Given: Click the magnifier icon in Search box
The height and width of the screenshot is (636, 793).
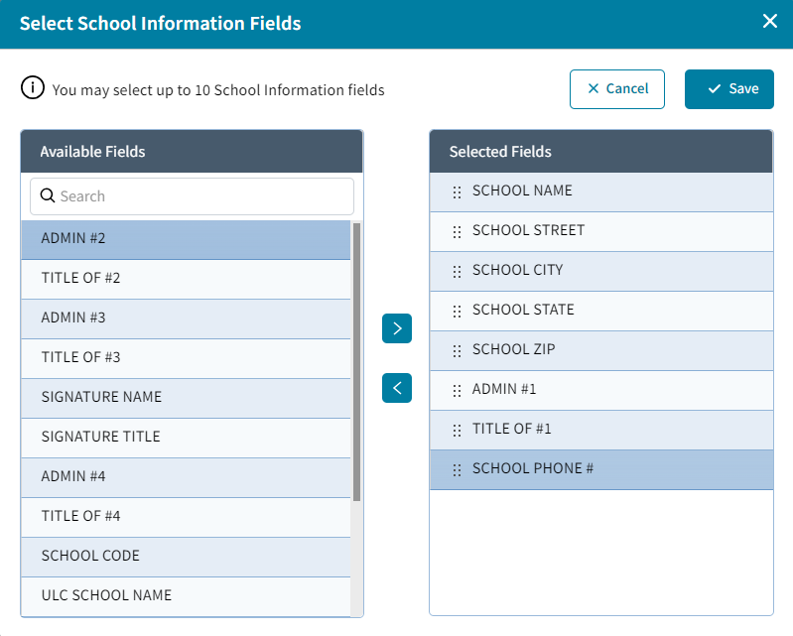Looking at the screenshot, I should 48,195.
